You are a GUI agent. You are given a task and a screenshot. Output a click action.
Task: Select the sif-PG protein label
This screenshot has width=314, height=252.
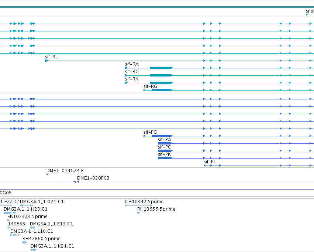[150, 132]
